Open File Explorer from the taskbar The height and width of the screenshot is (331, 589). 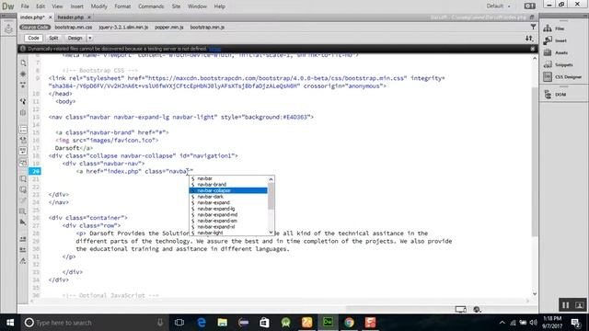[223, 323]
